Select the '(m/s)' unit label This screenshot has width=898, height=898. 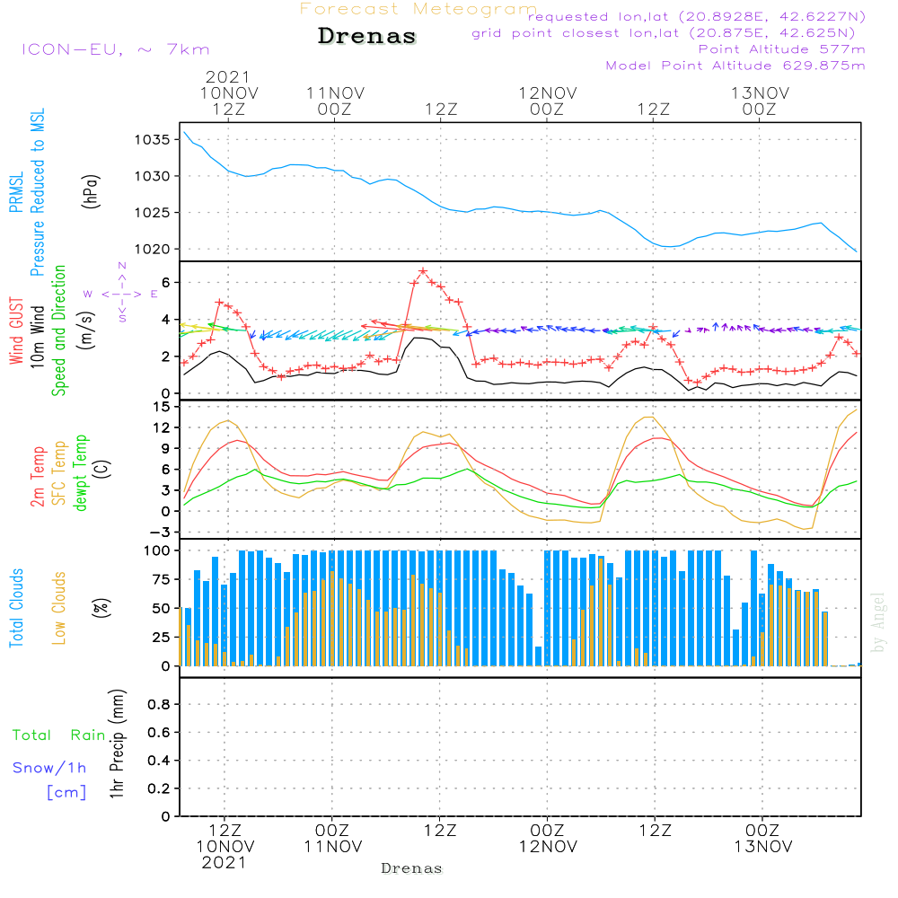point(86,330)
